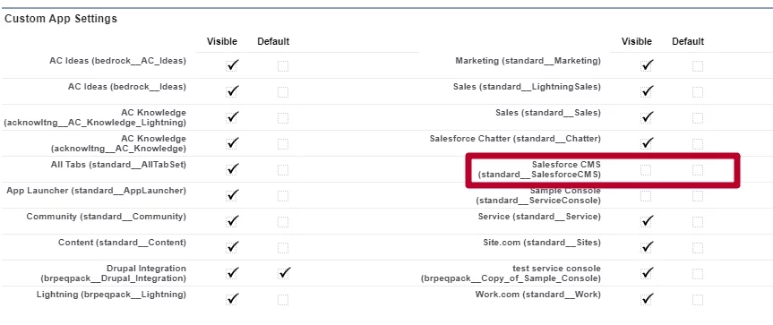Uncheck Visible for Service (standard__Service)
The image size is (773, 325).
click(647, 222)
